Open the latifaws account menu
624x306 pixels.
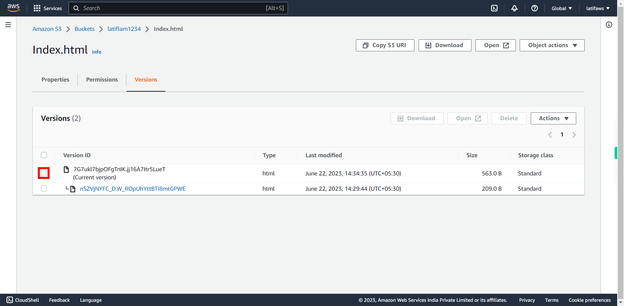(x=598, y=8)
